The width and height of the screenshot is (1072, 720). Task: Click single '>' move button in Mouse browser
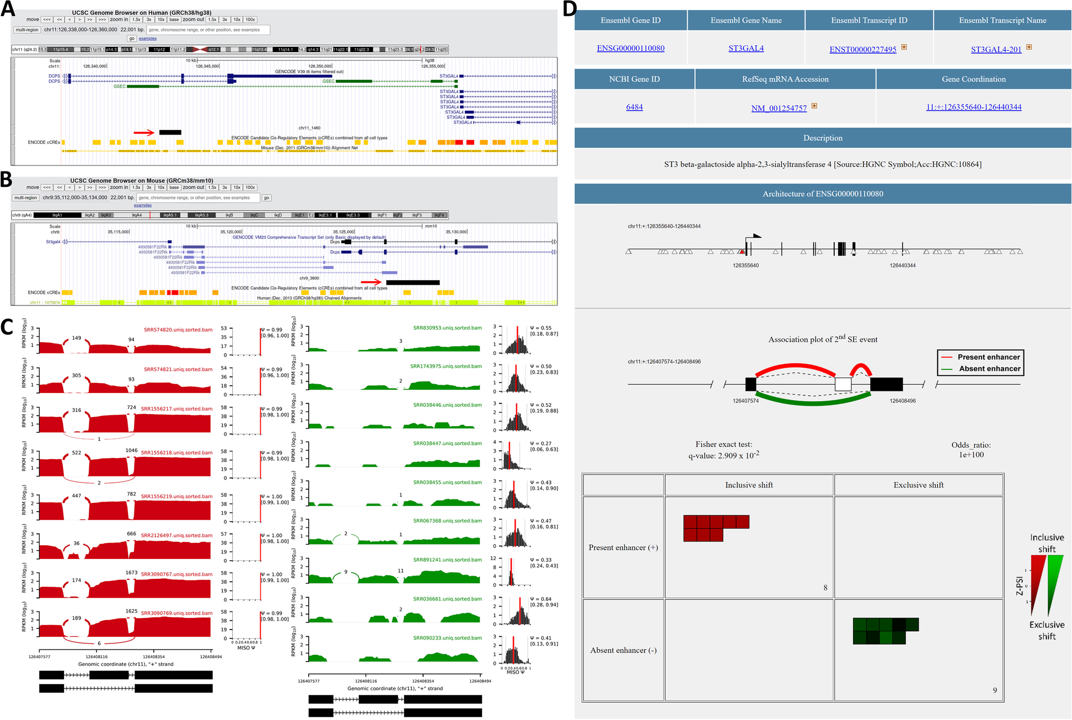[79, 187]
